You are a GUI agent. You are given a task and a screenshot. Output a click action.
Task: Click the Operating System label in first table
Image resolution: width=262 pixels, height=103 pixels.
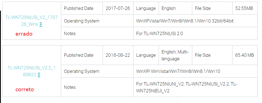tap(82, 21)
